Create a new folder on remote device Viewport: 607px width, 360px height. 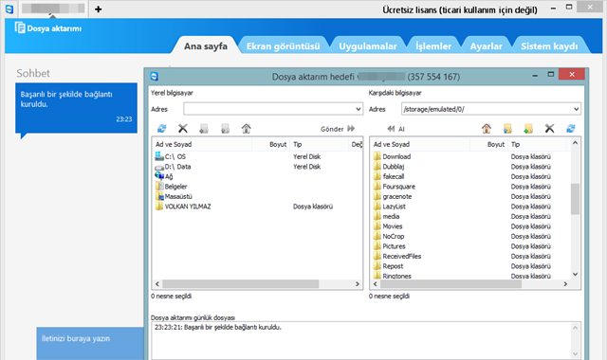click(528, 129)
